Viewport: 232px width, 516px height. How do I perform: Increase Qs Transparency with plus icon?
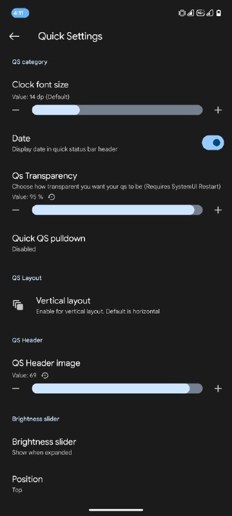tap(218, 210)
